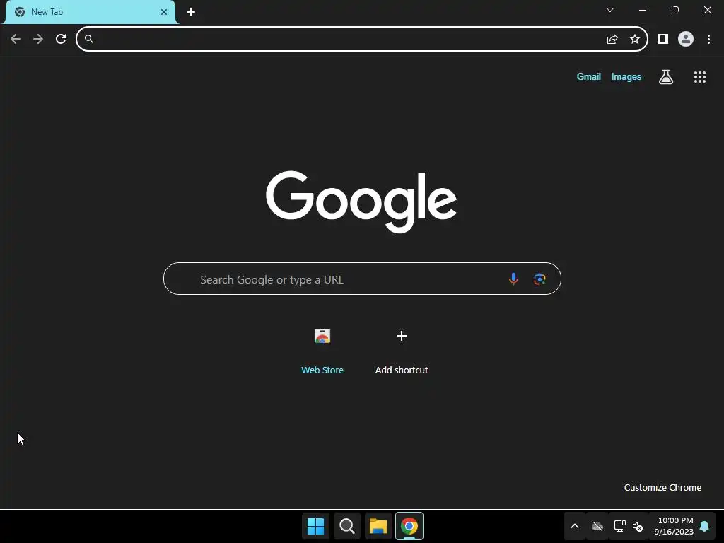Open Images link

626,76
